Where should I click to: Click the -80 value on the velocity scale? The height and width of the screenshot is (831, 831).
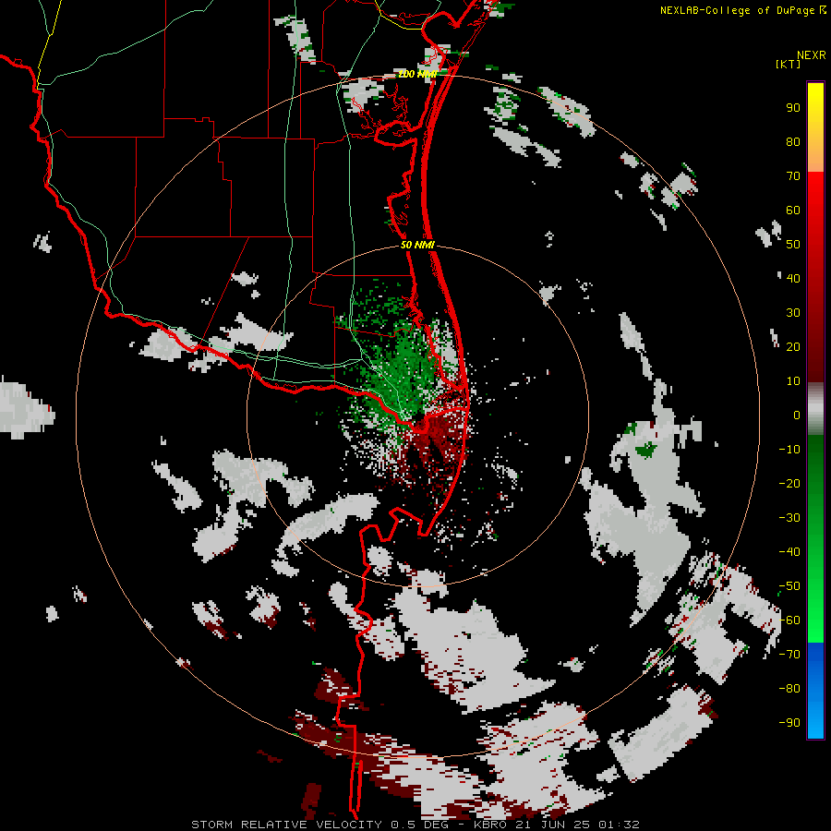pyautogui.click(x=789, y=689)
